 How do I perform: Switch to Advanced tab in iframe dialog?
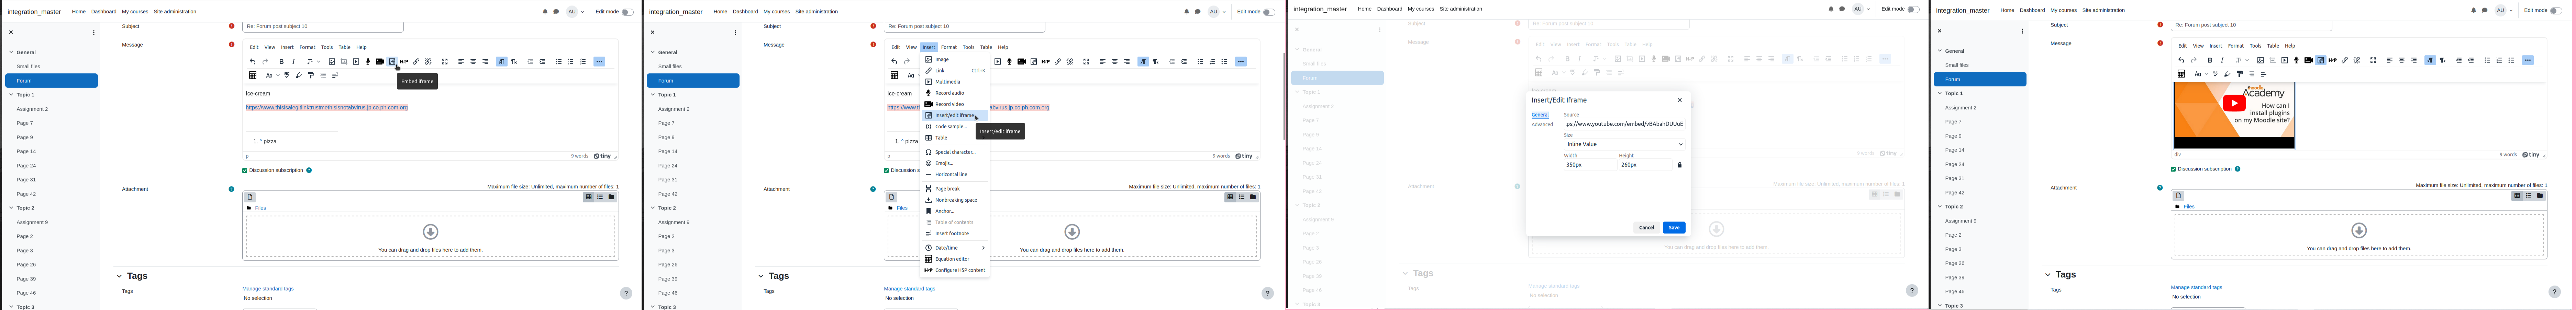pos(1542,124)
